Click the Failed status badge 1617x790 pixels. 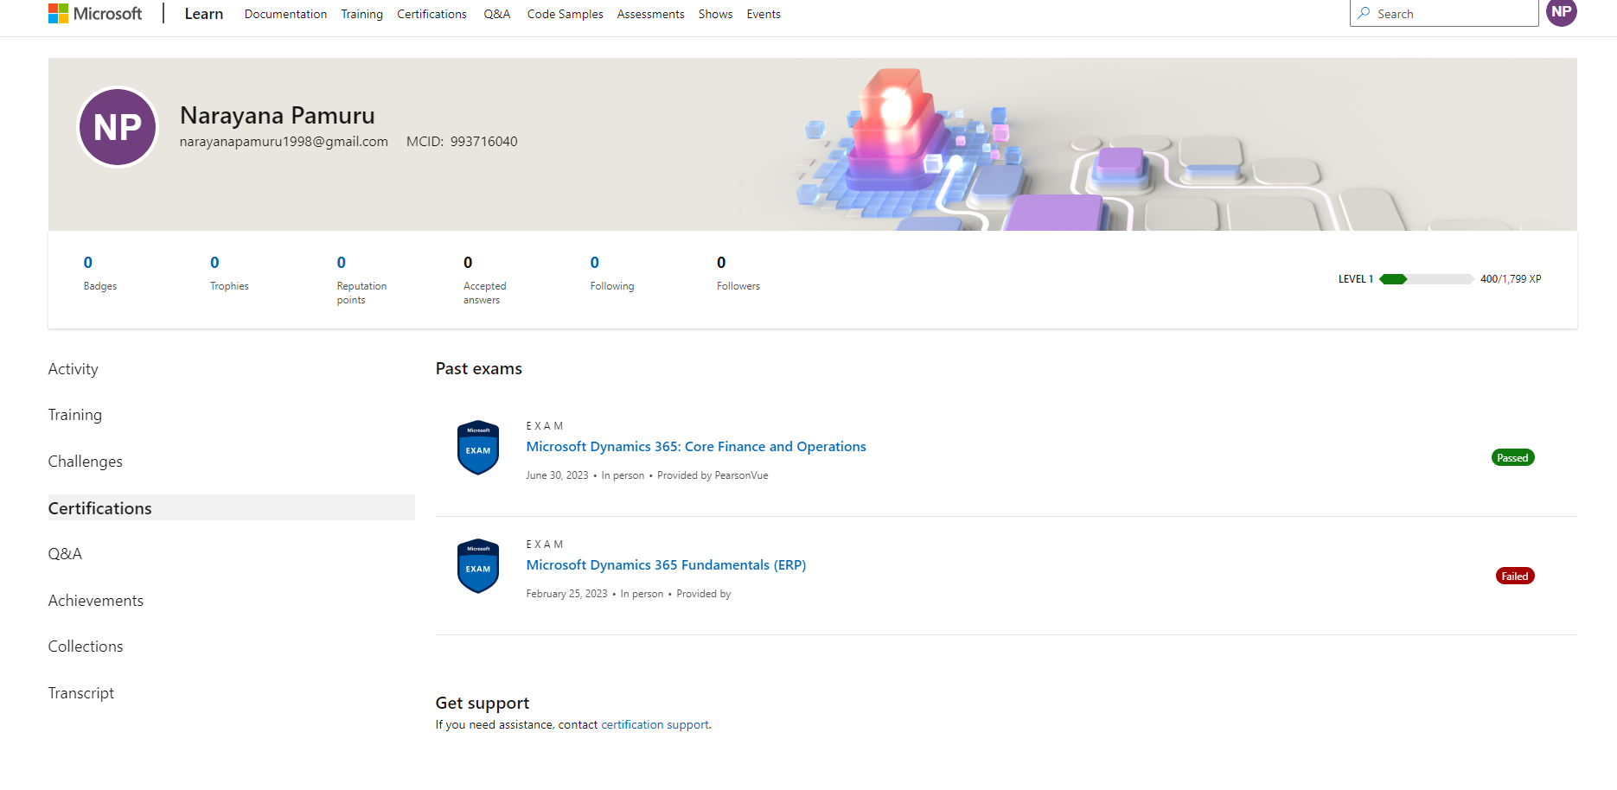(x=1514, y=575)
